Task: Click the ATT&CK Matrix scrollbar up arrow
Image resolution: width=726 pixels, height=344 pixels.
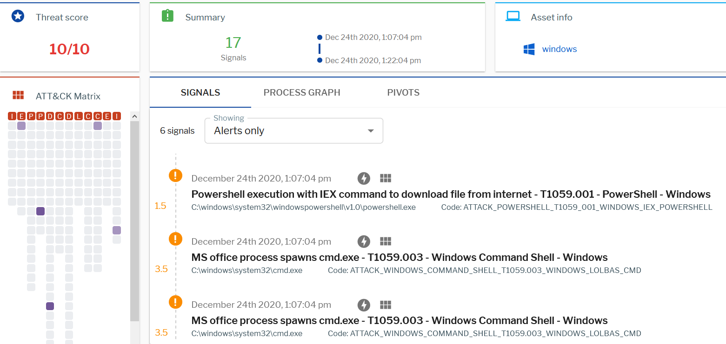Action: [x=134, y=116]
